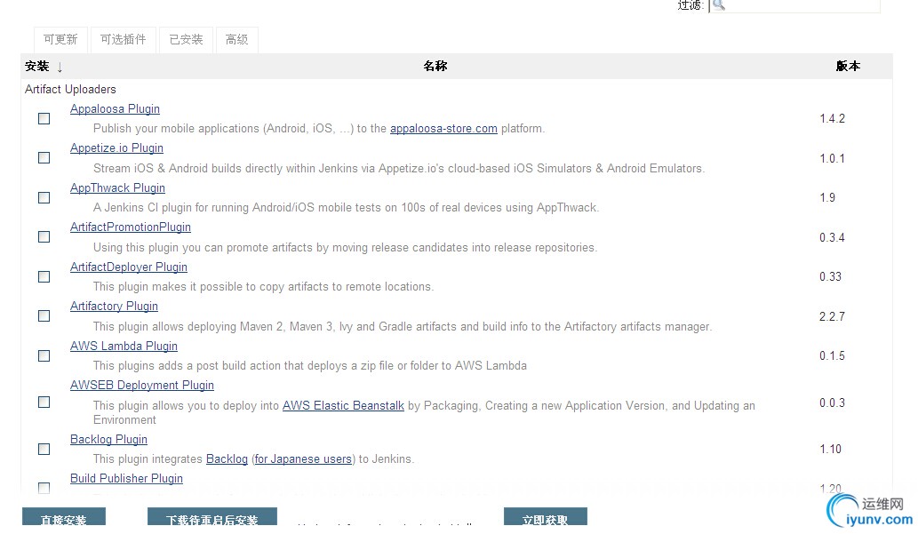Visit the Build Publisher Plugin link
The width and height of the screenshot is (918, 534).
pos(126,478)
